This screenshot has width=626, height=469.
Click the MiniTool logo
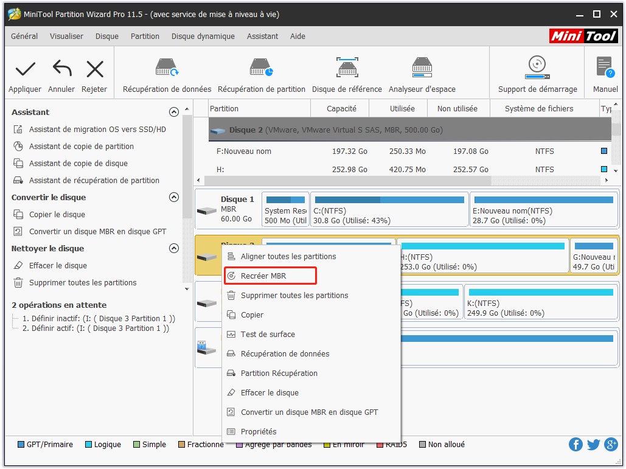pyautogui.click(x=583, y=36)
